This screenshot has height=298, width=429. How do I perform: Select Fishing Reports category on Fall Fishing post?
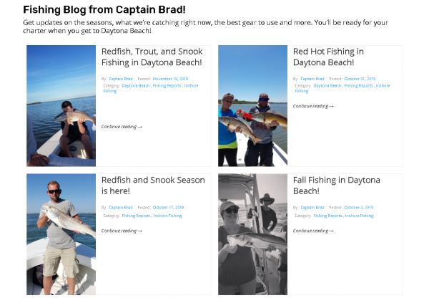point(327,216)
